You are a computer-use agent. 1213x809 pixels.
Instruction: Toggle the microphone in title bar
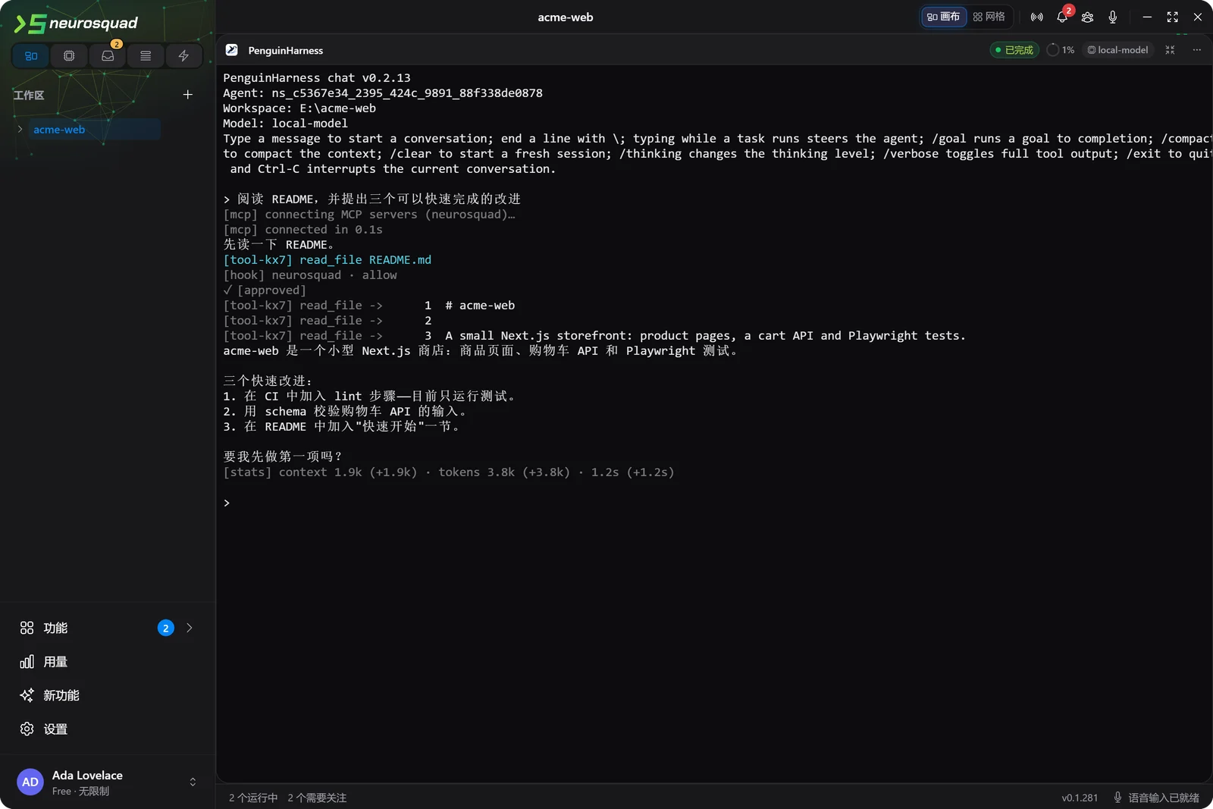pos(1113,17)
